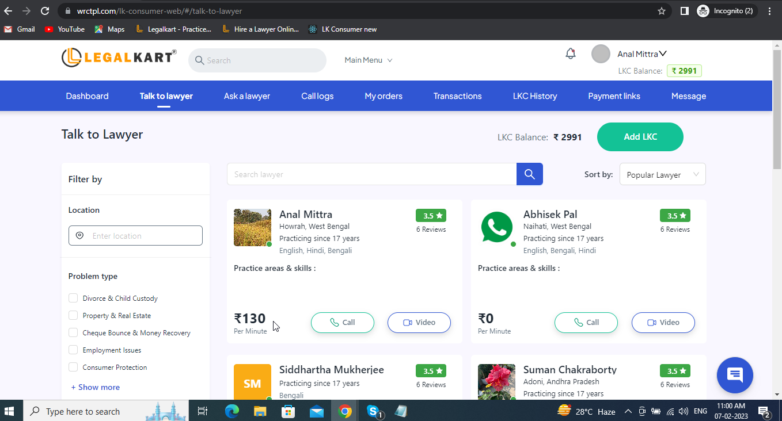Bookmark this page with the star icon

tap(662, 11)
